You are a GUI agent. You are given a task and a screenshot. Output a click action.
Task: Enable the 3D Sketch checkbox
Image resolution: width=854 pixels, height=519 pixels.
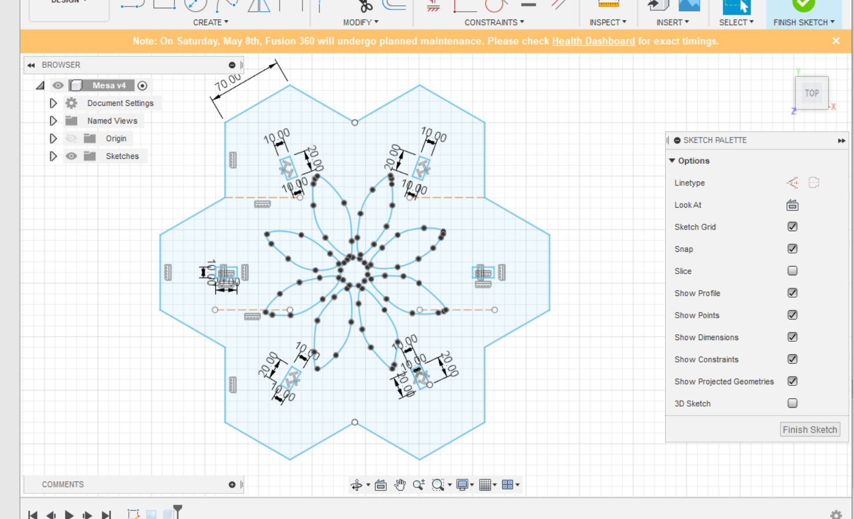pyautogui.click(x=792, y=403)
